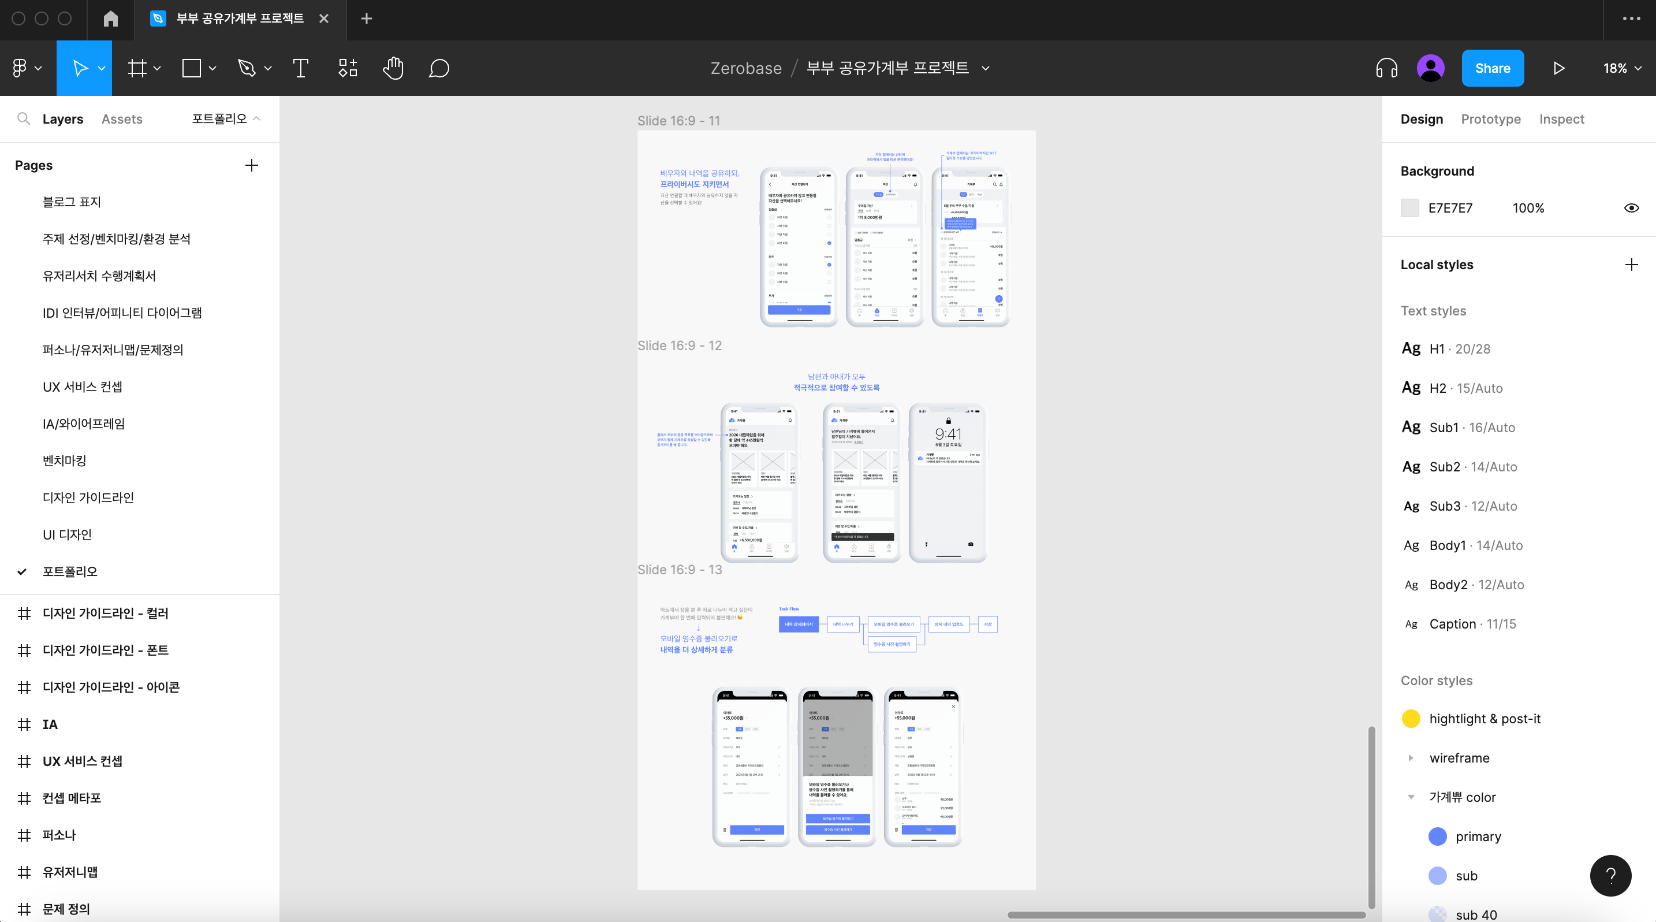Select the H1 text style icon
Screen dimensions: 1656x922
[x=1411, y=348]
